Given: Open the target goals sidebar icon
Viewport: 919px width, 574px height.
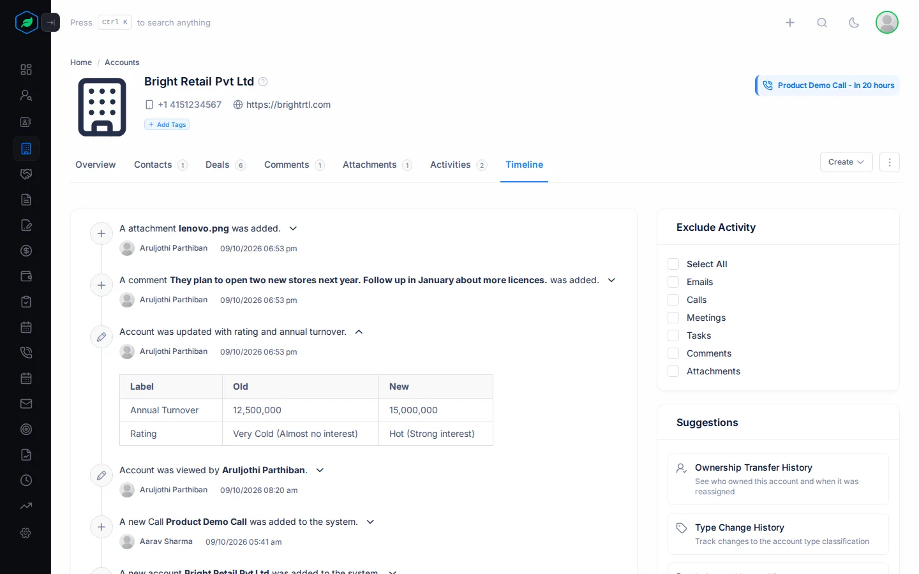Looking at the screenshot, I should [x=26, y=429].
